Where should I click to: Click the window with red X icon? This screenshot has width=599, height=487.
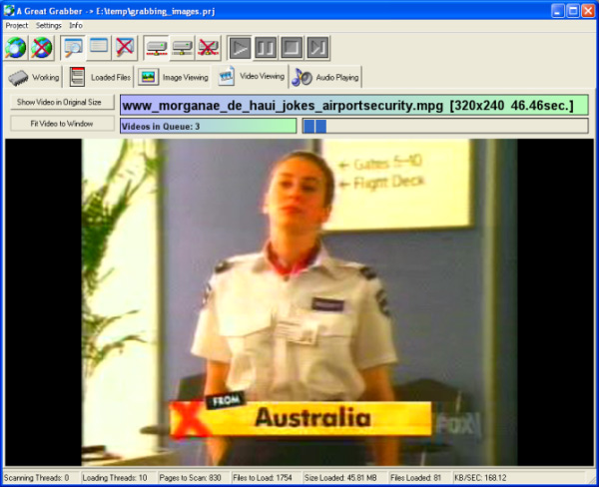click(124, 47)
